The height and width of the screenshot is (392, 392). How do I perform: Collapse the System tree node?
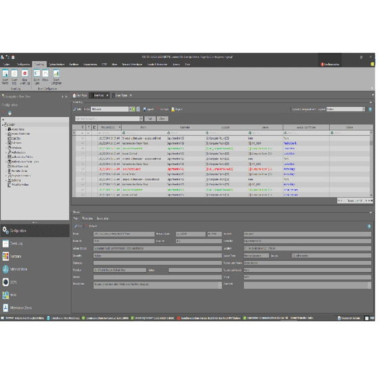click(3, 124)
